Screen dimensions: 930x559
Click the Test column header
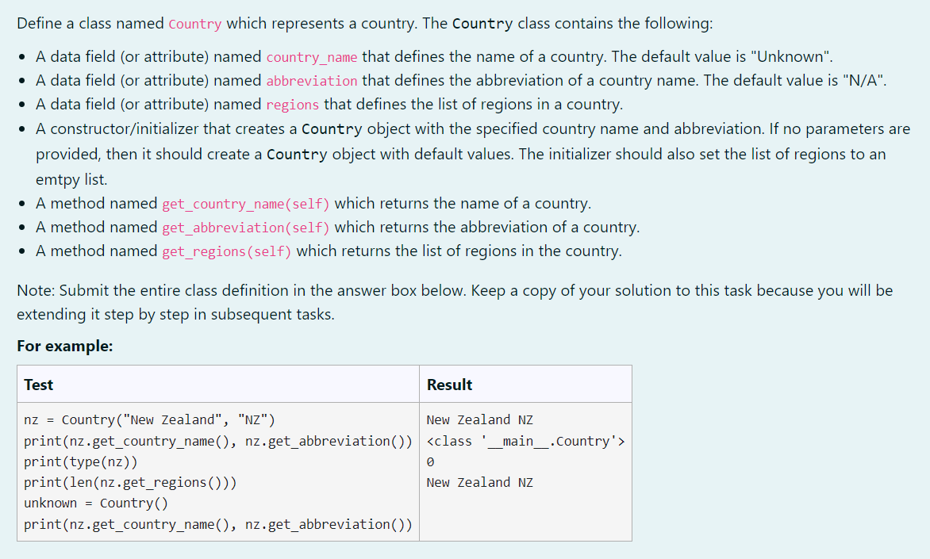click(39, 384)
